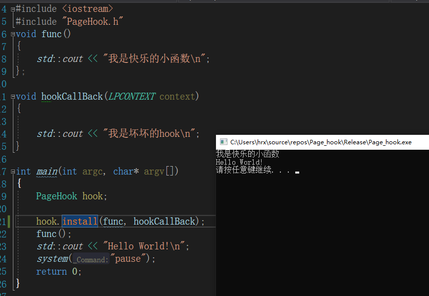Click the "pause" string argument
This screenshot has height=296, width=429.
click(x=128, y=258)
